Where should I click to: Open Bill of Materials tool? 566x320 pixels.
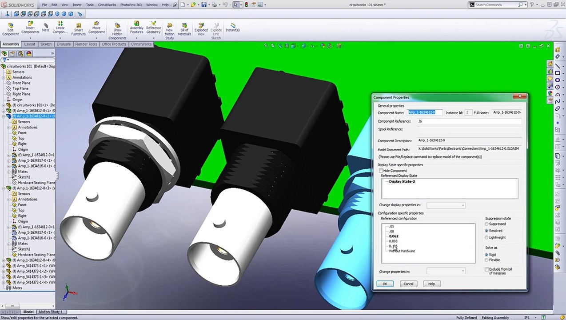point(184,29)
